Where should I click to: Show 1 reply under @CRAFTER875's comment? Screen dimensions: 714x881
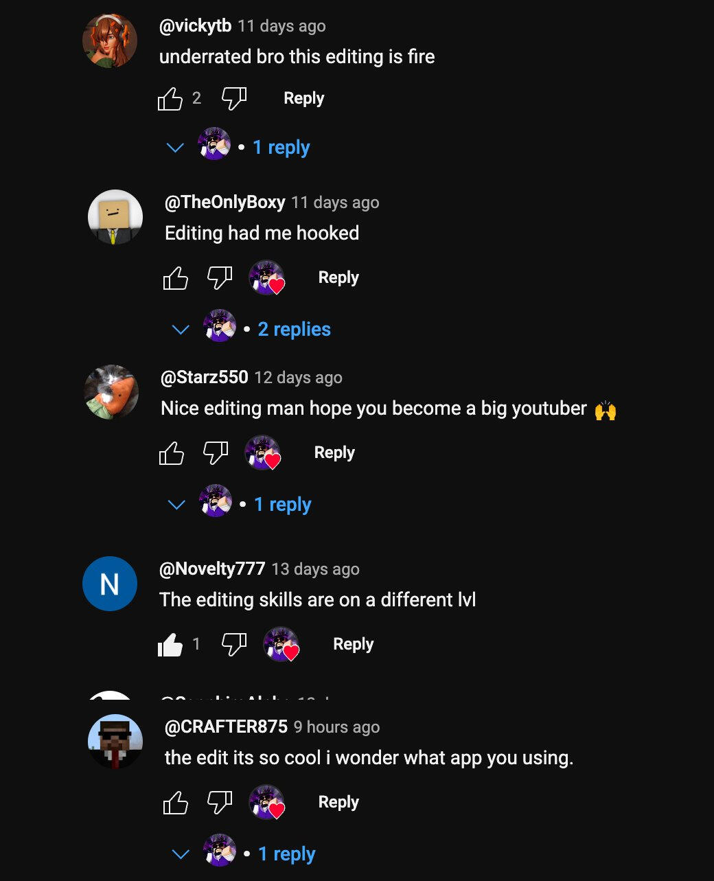click(286, 854)
